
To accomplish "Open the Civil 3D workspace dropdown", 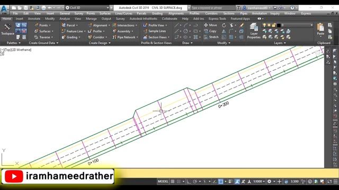I will pyautogui.click(x=87, y=8).
